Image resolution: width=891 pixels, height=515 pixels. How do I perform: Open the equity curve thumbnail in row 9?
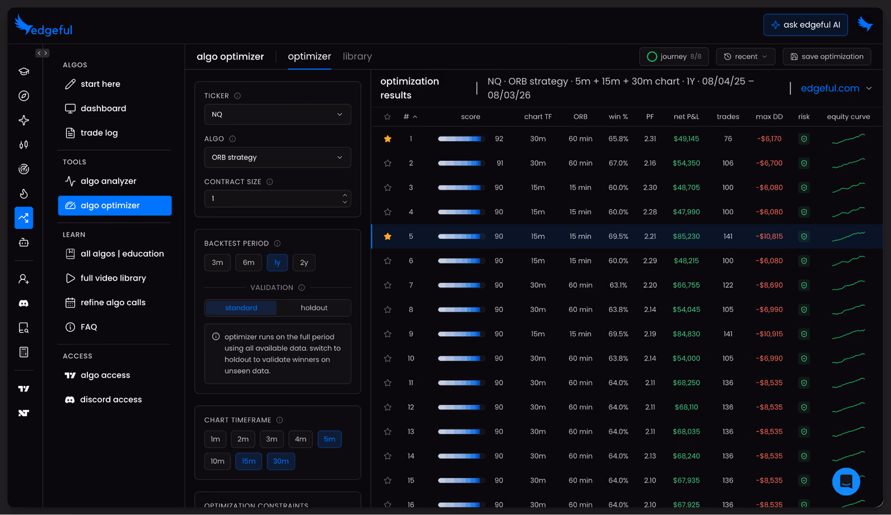(848, 334)
